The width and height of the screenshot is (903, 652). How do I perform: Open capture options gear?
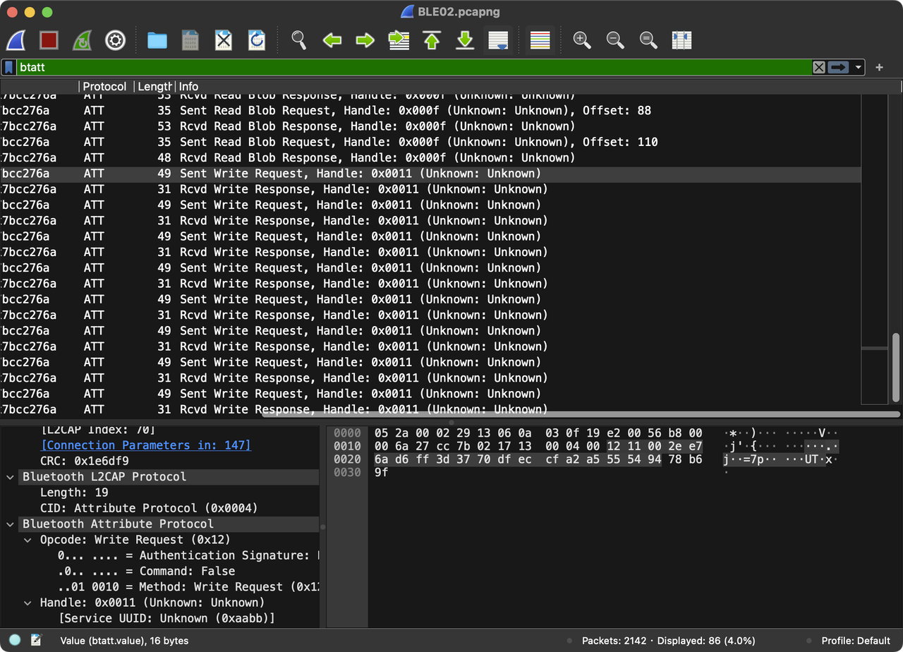115,40
